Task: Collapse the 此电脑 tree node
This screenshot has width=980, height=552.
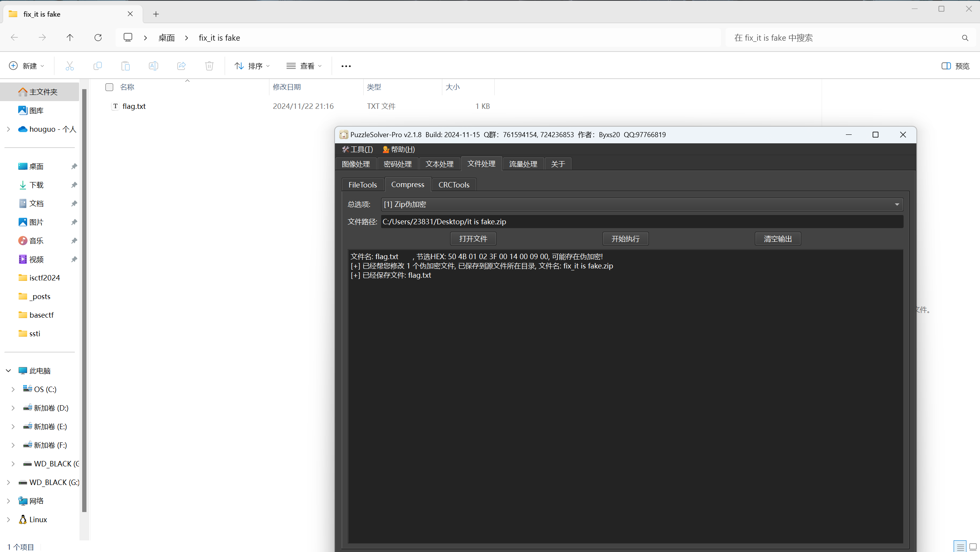Action: click(9, 371)
